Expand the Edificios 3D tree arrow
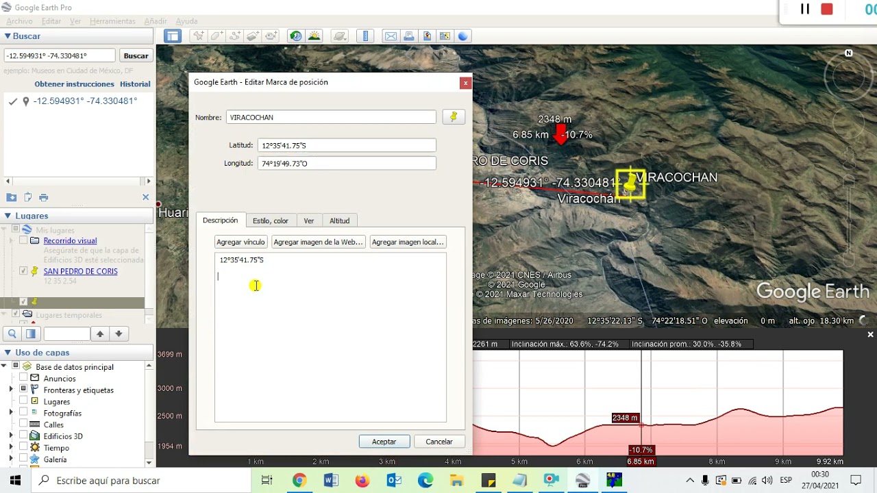 (x=10, y=436)
